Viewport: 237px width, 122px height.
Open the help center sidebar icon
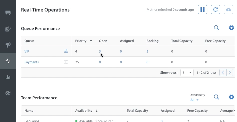(x=8, y=29)
